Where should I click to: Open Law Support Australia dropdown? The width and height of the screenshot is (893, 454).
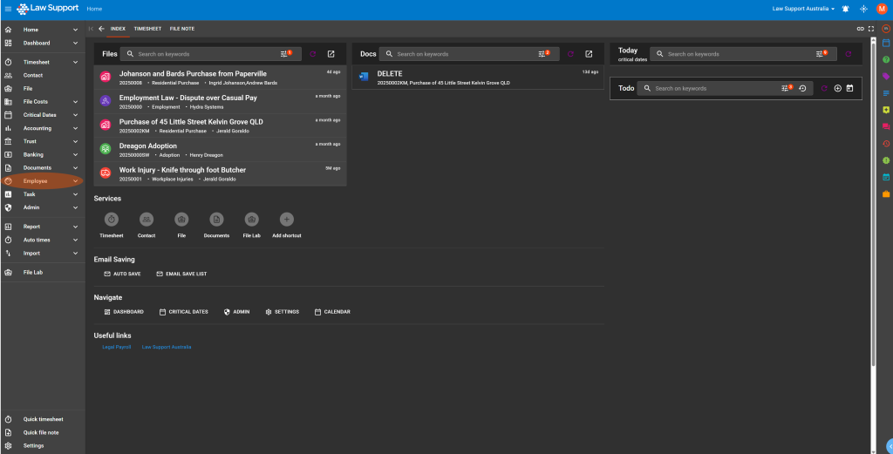(x=803, y=9)
